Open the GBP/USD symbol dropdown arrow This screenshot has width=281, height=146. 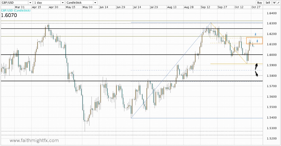[x=30, y=3]
